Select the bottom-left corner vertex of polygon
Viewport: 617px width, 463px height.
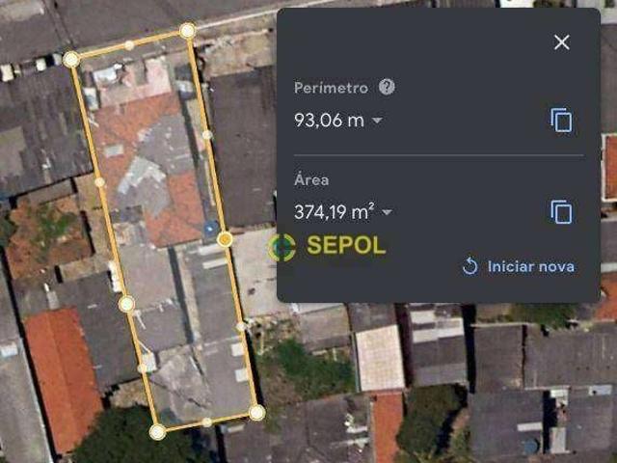[x=157, y=432]
